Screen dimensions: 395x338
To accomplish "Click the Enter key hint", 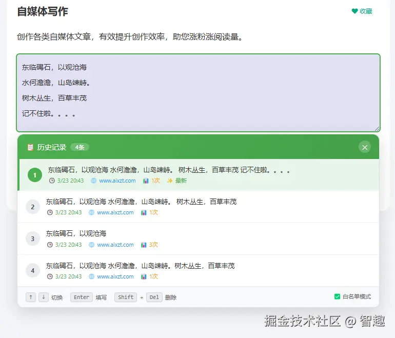I will 82,297.
